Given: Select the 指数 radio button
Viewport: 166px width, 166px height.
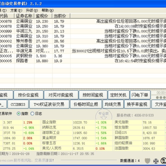Looking at the screenshot, I should pyautogui.click(x=18, y=113).
